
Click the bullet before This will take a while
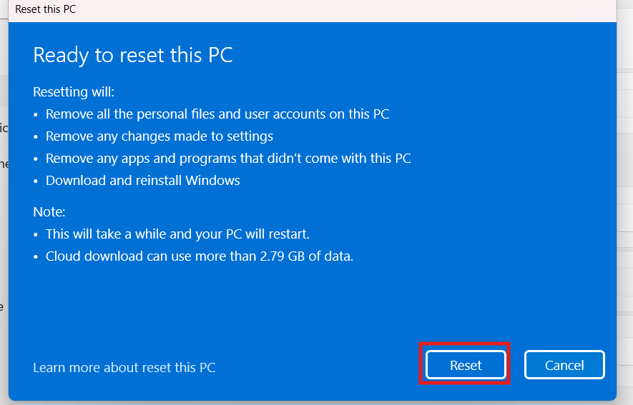tap(36, 235)
